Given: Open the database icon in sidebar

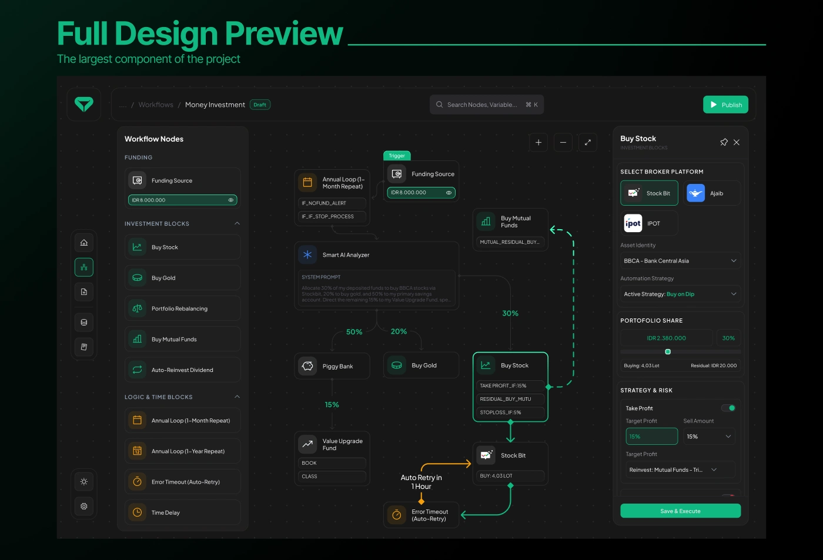Looking at the screenshot, I should click(x=84, y=323).
